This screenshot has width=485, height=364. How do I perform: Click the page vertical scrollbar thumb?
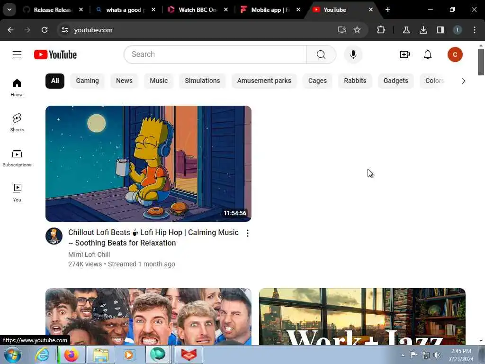point(481,62)
